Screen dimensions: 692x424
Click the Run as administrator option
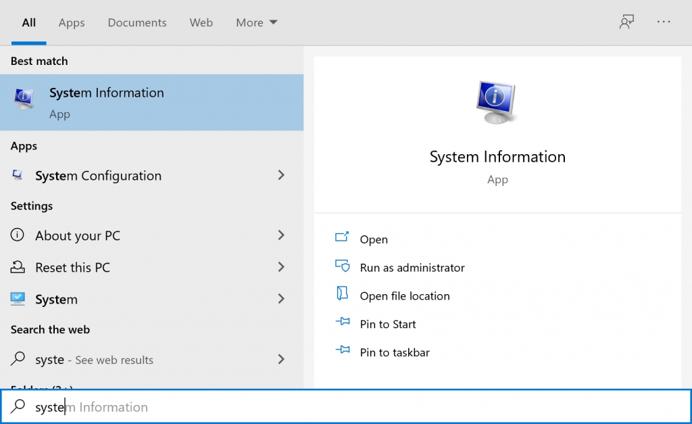(x=412, y=267)
